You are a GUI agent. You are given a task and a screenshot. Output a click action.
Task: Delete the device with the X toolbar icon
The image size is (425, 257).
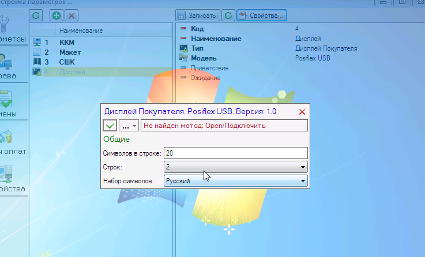(x=72, y=16)
